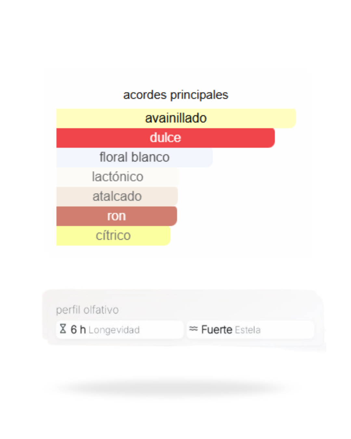Click the wavy Estela sillage icon
The height and width of the screenshot is (439, 351).
pyautogui.click(x=193, y=329)
